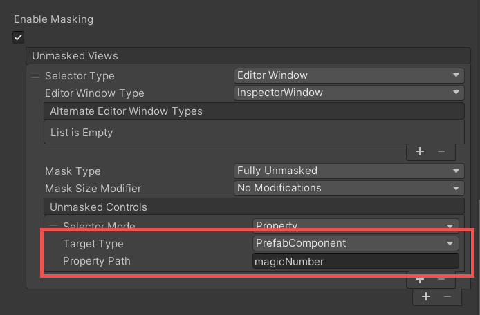Viewport: 480px width, 315px height.
Task: Select the List is Empty row
Action: pos(253,132)
